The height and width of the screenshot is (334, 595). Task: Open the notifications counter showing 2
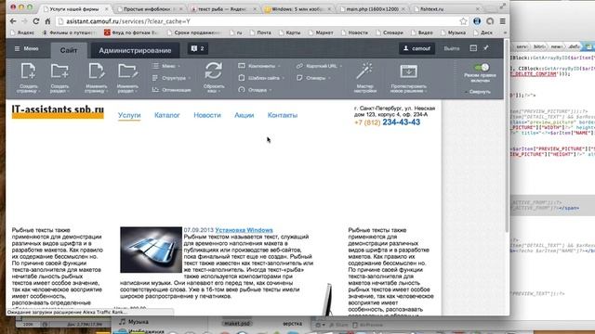coord(198,48)
